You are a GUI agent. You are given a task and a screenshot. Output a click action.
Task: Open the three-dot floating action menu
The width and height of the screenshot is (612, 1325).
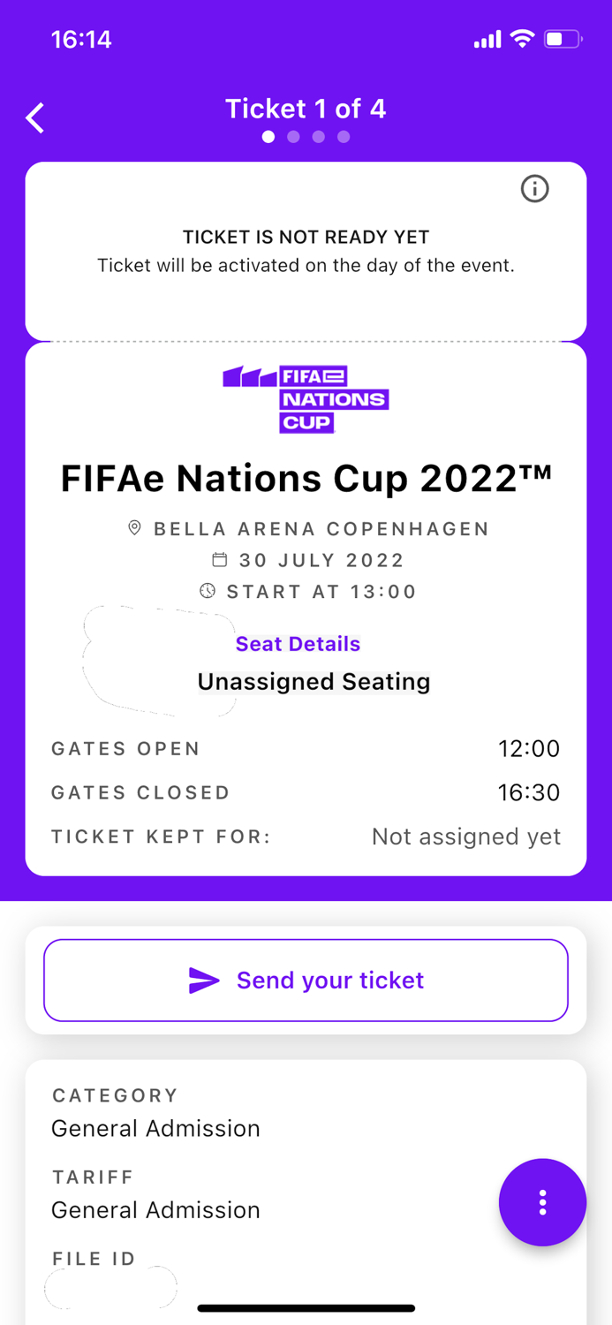pos(542,1202)
